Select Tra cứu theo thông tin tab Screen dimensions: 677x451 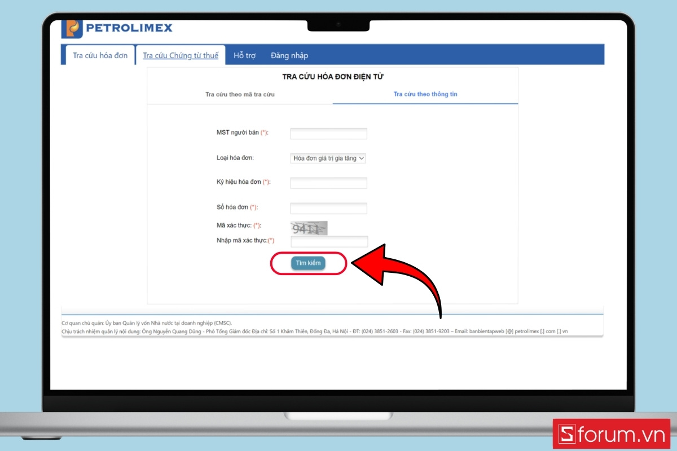425,94
